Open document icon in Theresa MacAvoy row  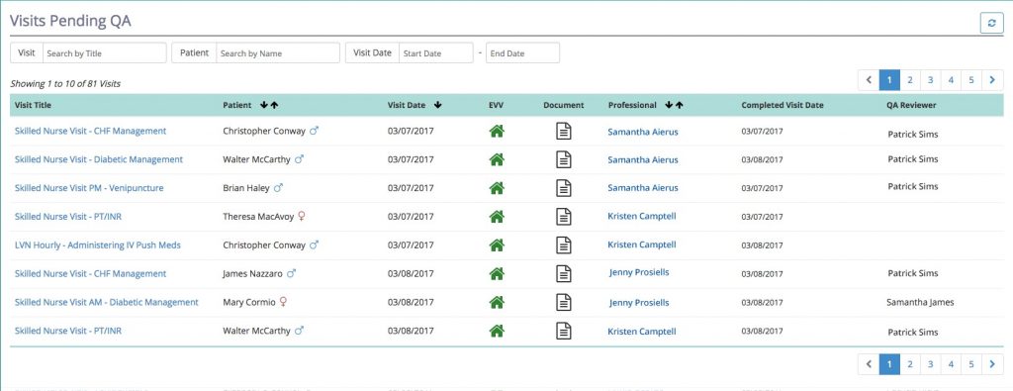564,217
